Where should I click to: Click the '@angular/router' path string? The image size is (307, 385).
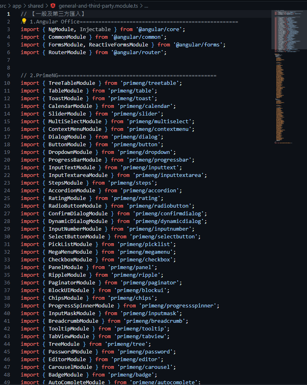click(139, 52)
